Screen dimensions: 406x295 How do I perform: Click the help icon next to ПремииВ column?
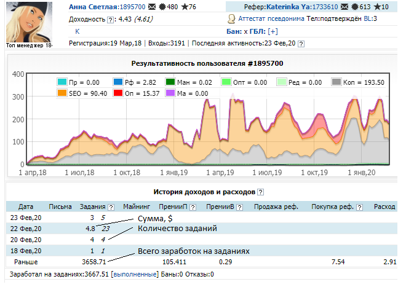click(239, 206)
